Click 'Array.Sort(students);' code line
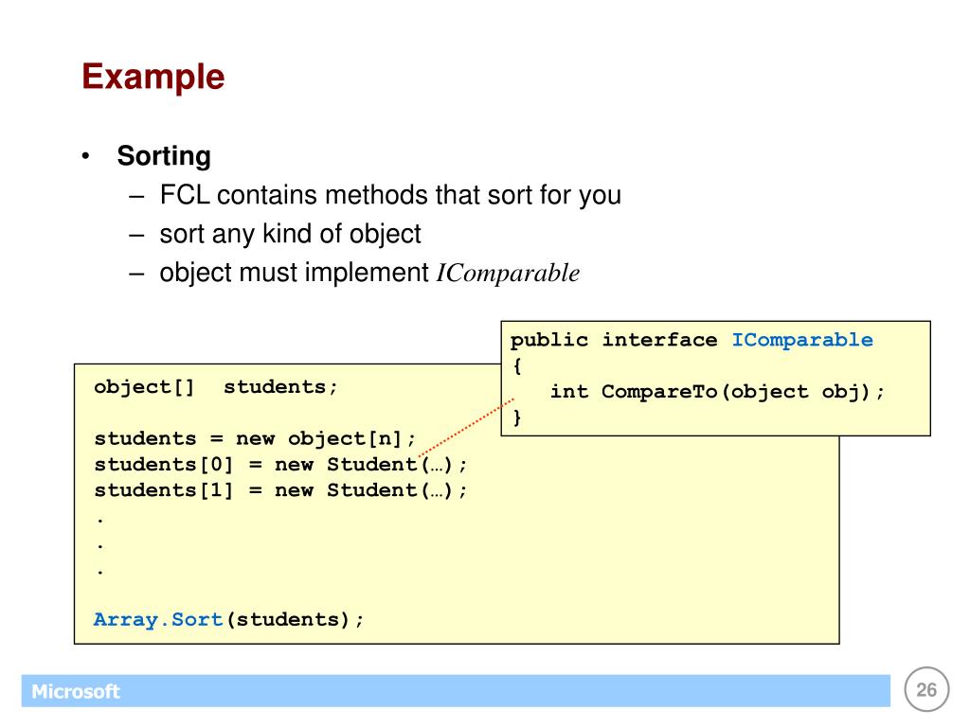970x727 pixels. [229, 620]
